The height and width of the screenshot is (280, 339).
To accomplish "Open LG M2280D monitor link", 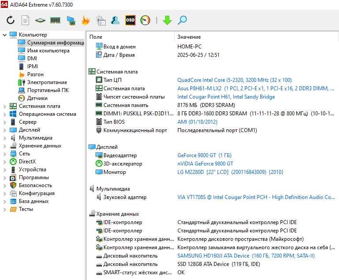I will pos(230,172).
